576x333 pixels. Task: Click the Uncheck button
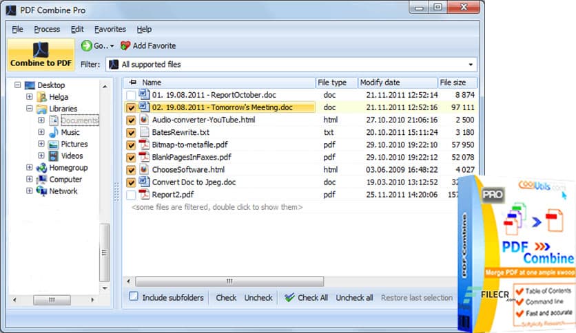pyautogui.click(x=258, y=298)
